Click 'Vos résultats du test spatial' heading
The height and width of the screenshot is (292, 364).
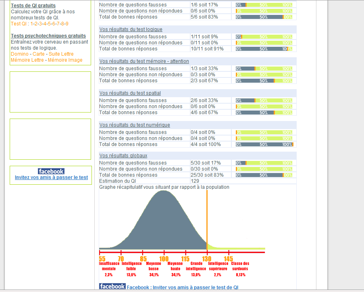(x=130, y=93)
